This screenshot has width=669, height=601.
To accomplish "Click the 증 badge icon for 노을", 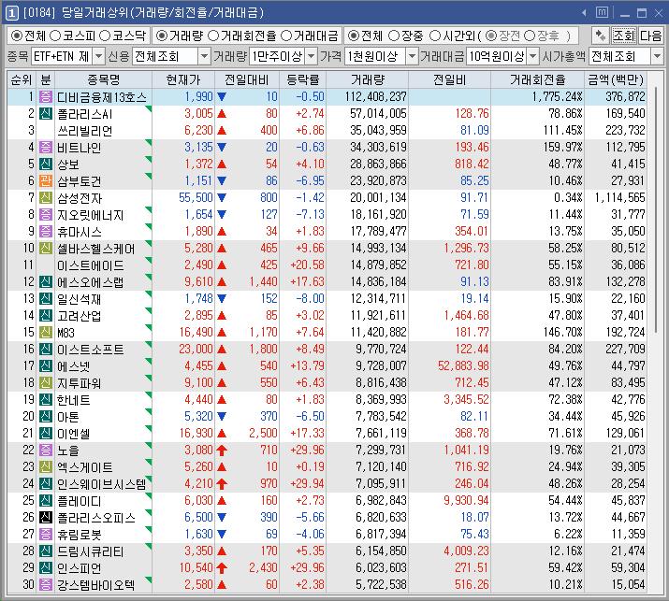I will (x=46, y=451).
